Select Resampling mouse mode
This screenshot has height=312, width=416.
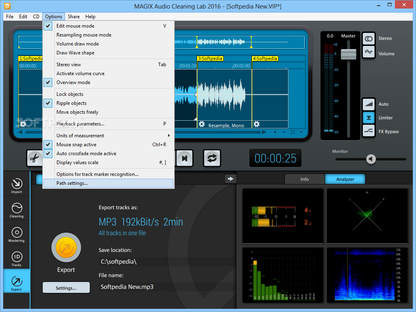pyautogui.click(x=108, y=35)
